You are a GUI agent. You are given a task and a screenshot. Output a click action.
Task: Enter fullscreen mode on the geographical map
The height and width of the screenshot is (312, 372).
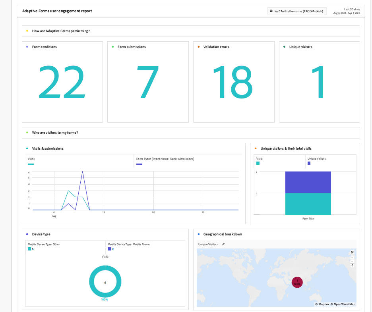coord(352,252)
